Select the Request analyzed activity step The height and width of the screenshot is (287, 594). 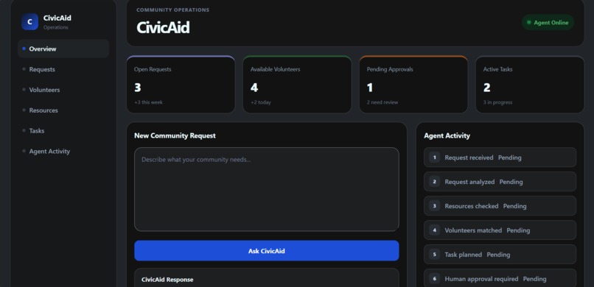500,182
